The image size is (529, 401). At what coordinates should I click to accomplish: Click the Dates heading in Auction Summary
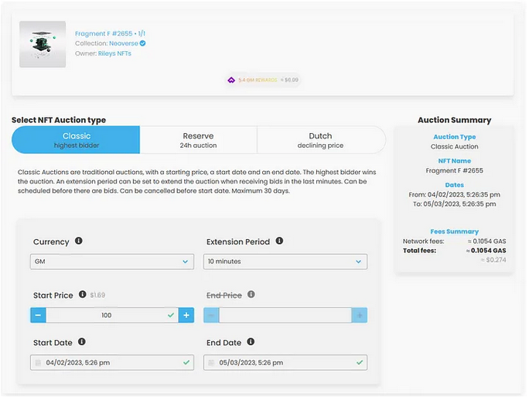pyautogui.click(x=455, y=185)
